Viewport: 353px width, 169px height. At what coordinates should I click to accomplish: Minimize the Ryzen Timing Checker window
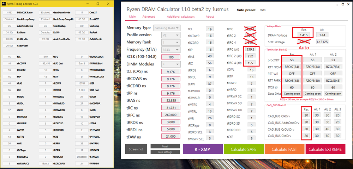pyautogui.click(x=87, y=4)
